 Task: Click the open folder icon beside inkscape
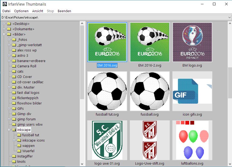coord(14,130)
